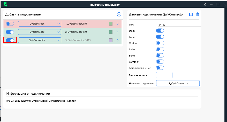Open details arrow for 3_QuikConnector row
Screen dimensions: 227x122
[x=117, y=40]
